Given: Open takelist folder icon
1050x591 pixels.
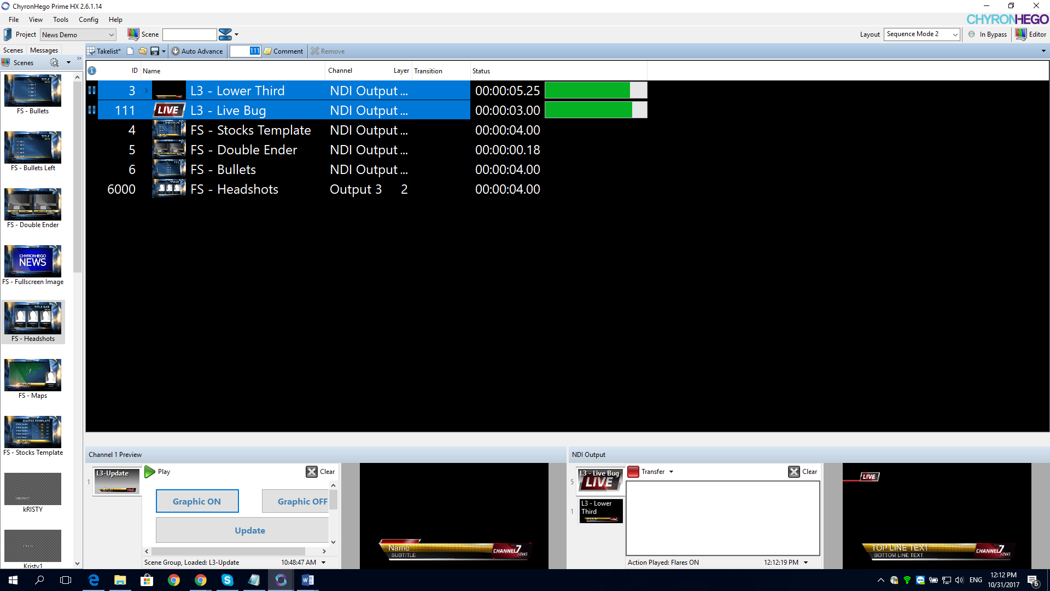Looking at the screenshot, I should [143, 51].
